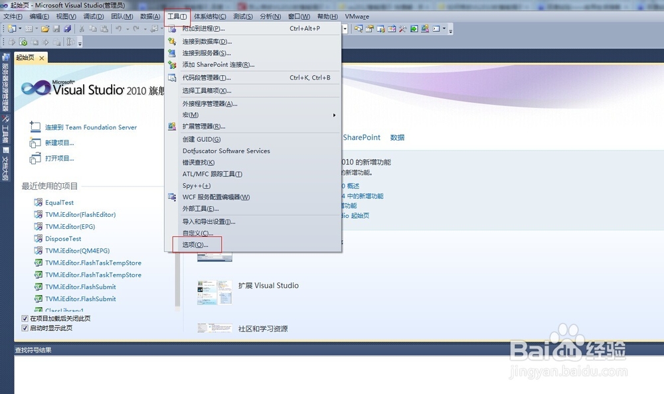Select 选项(O)... menu entry
The height and width of the screenshot is (394, 664).
pyautogui.click(x=197, y=245)
